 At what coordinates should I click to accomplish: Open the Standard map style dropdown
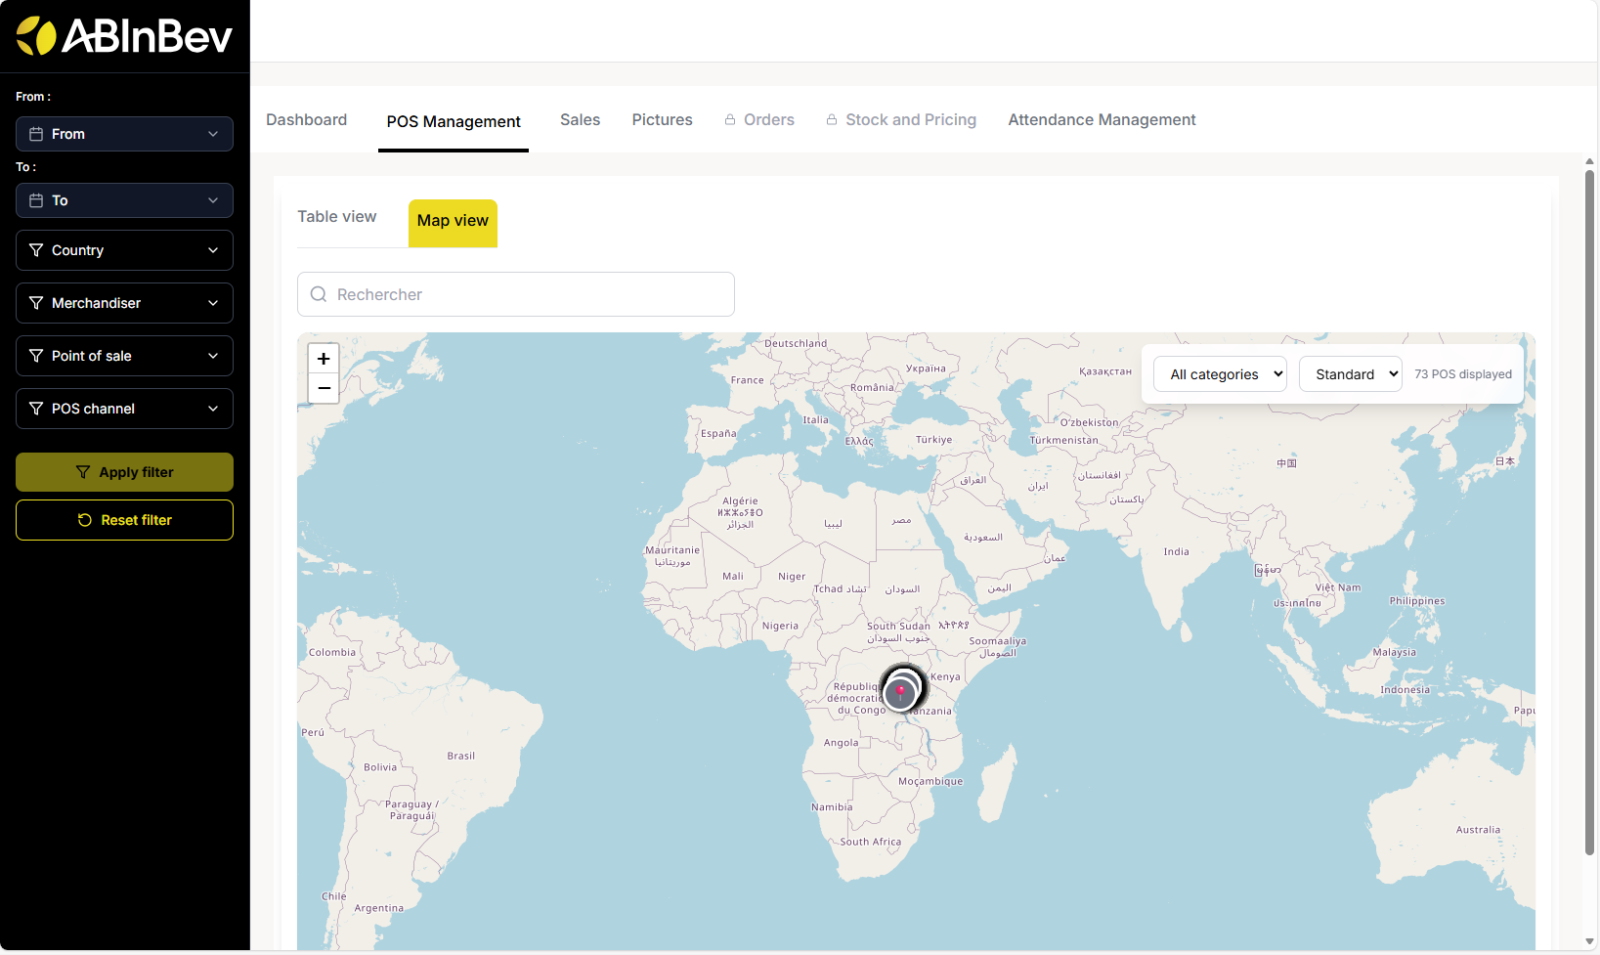(1350, 374)
